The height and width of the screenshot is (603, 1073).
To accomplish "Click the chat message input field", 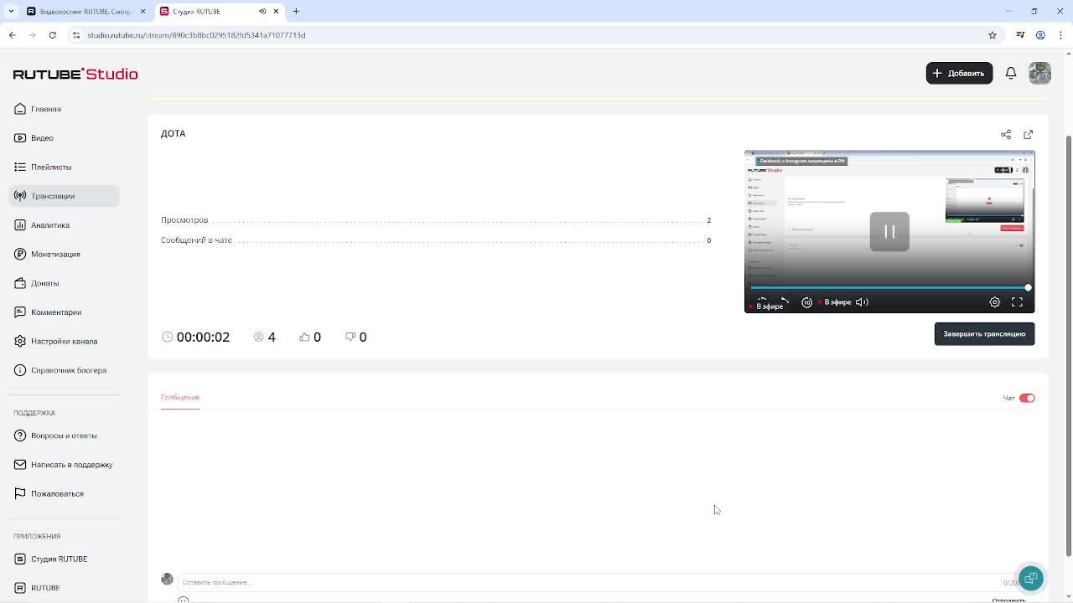I will tap(587, 582).
